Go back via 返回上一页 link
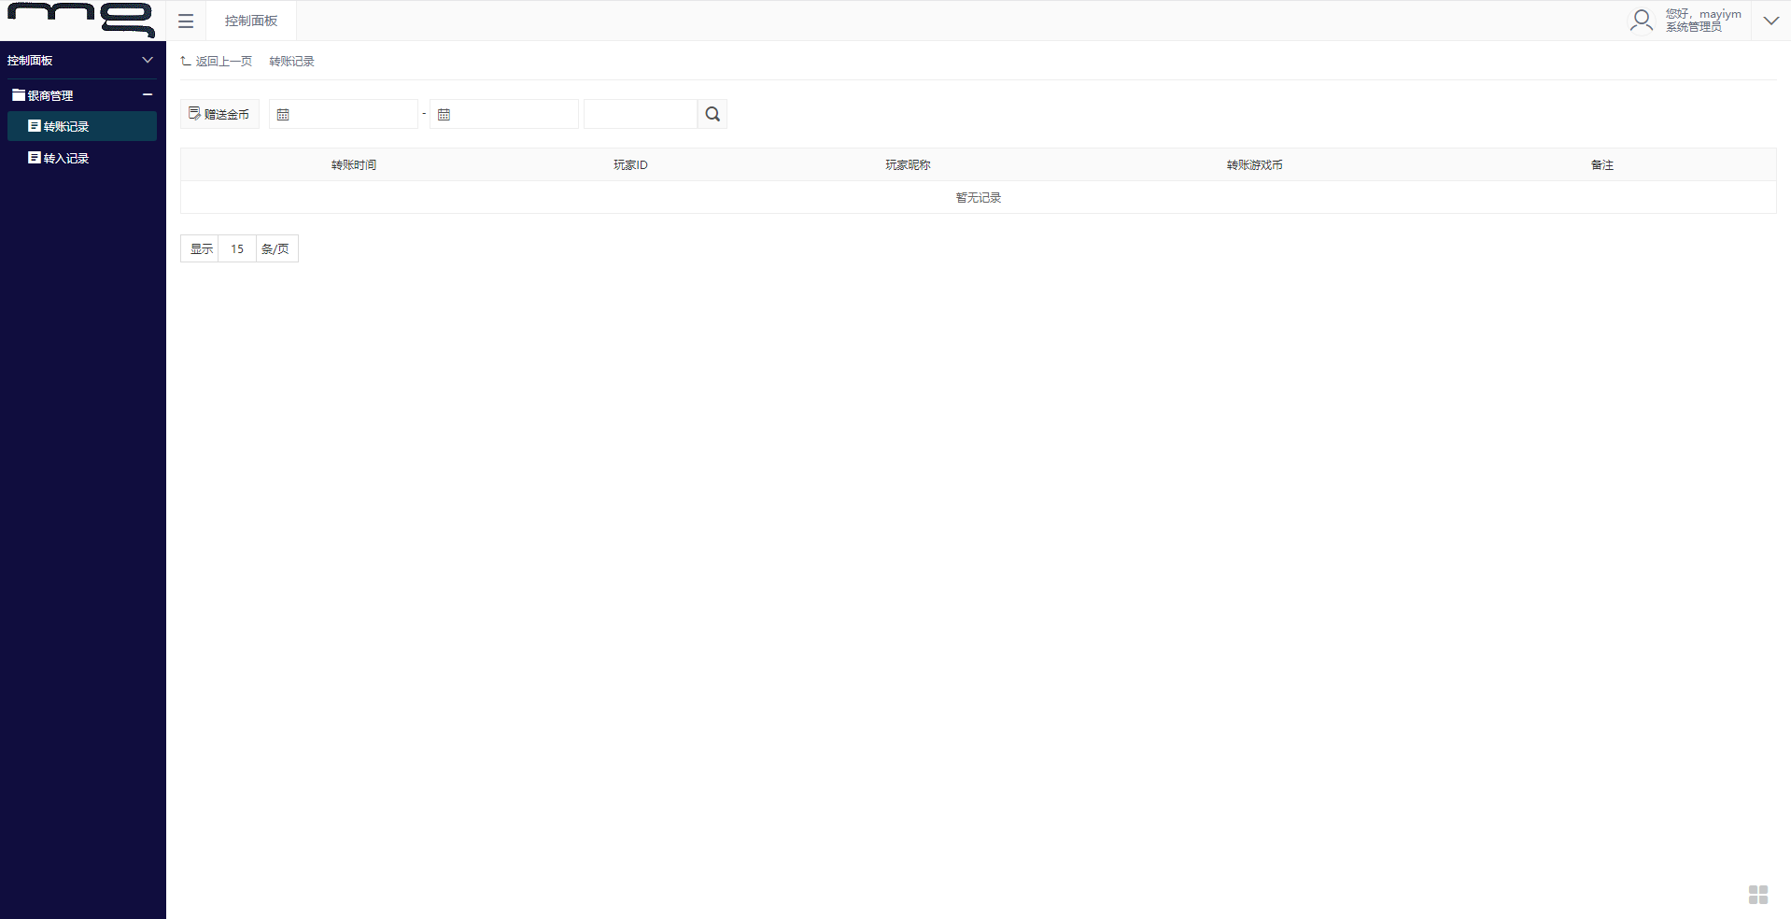Image resolution: width=1791 pixels, height=919 pixels. (x=217, y=61)
